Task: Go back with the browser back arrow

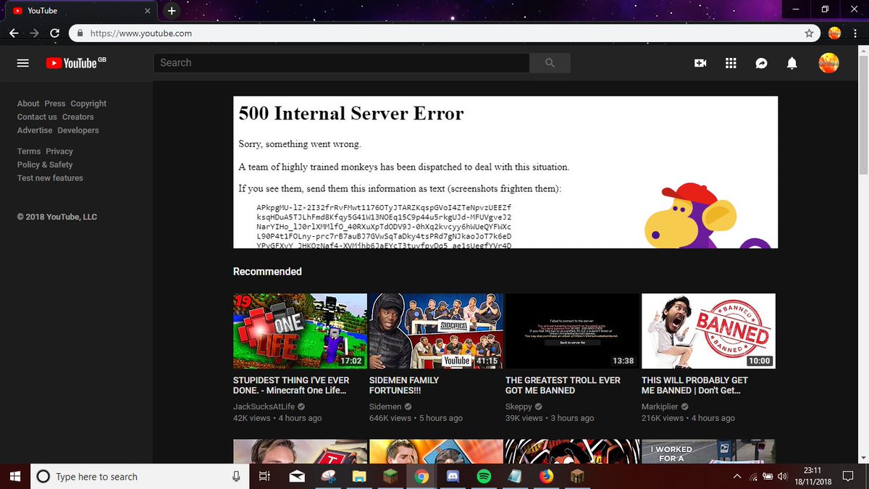Action: click(14, 33)
